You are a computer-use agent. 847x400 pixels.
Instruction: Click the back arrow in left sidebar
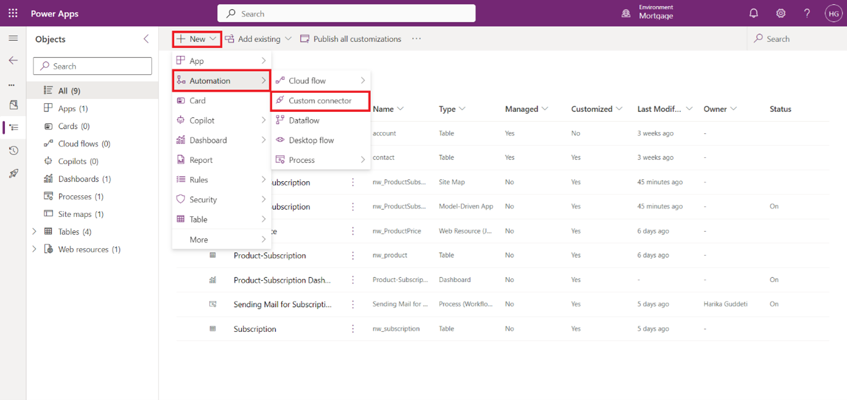(x=12, y=60)
